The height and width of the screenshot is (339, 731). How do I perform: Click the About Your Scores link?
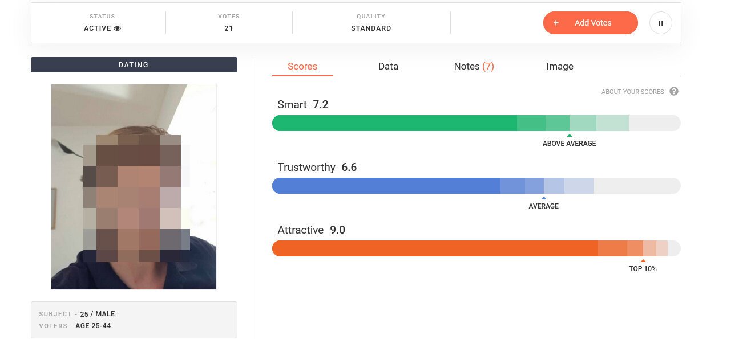tap(632, 92)
